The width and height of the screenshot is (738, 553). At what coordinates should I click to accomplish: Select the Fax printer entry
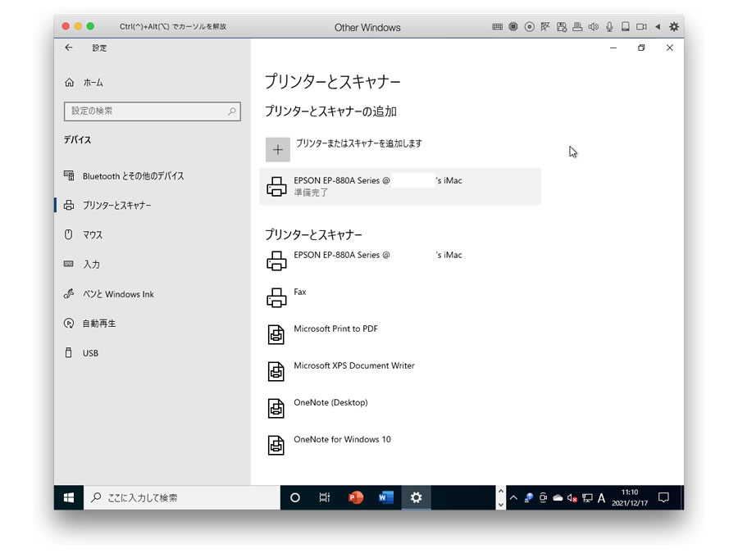[x=400, y=297]
